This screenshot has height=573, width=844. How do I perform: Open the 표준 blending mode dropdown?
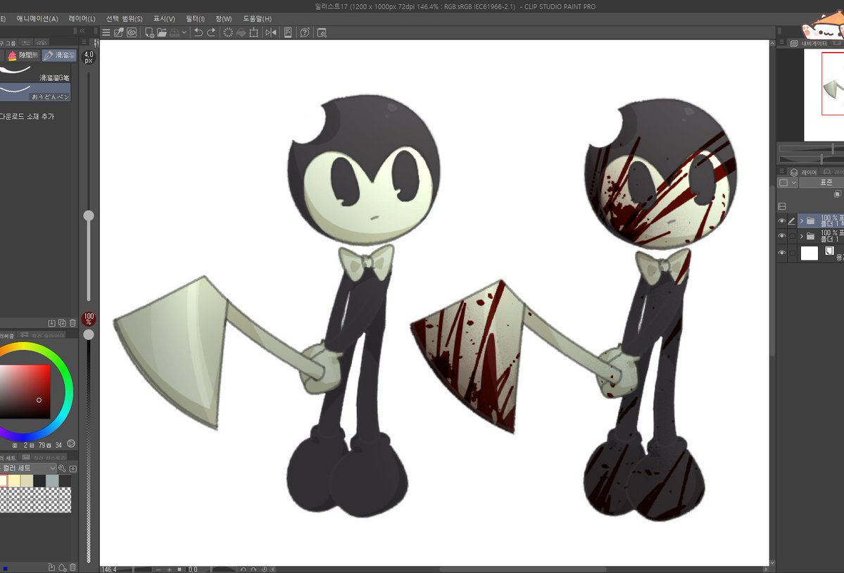click(x=821, y=182)
